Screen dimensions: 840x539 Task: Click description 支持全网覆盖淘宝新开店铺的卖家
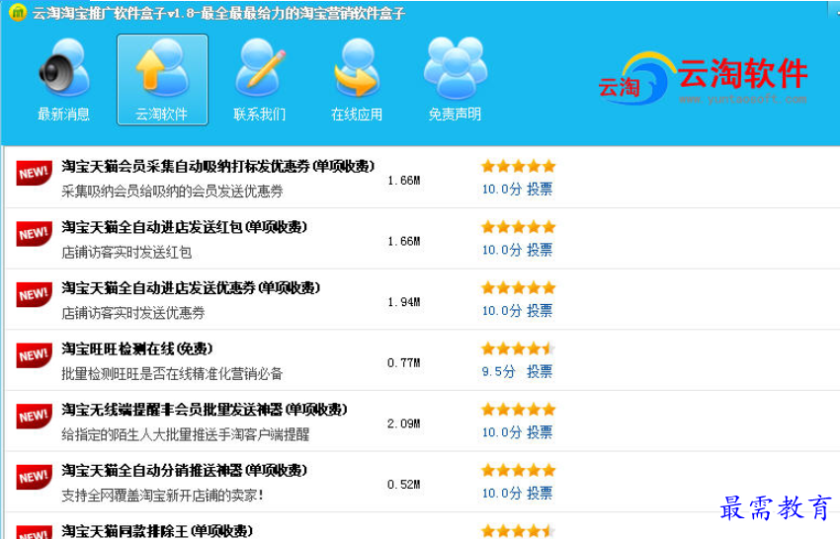(x=163, y=496)
